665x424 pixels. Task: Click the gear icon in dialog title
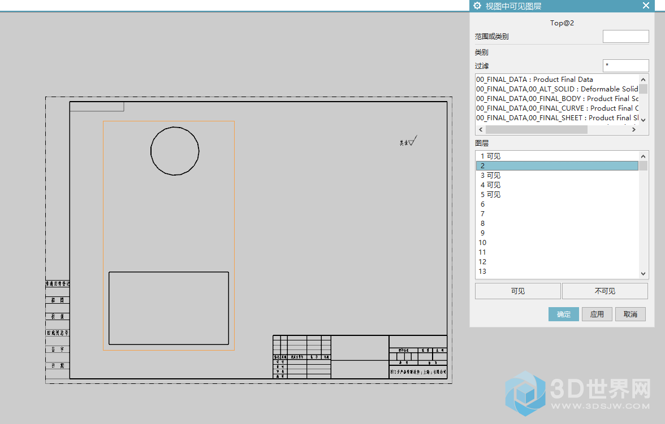[x=477, y=6]
